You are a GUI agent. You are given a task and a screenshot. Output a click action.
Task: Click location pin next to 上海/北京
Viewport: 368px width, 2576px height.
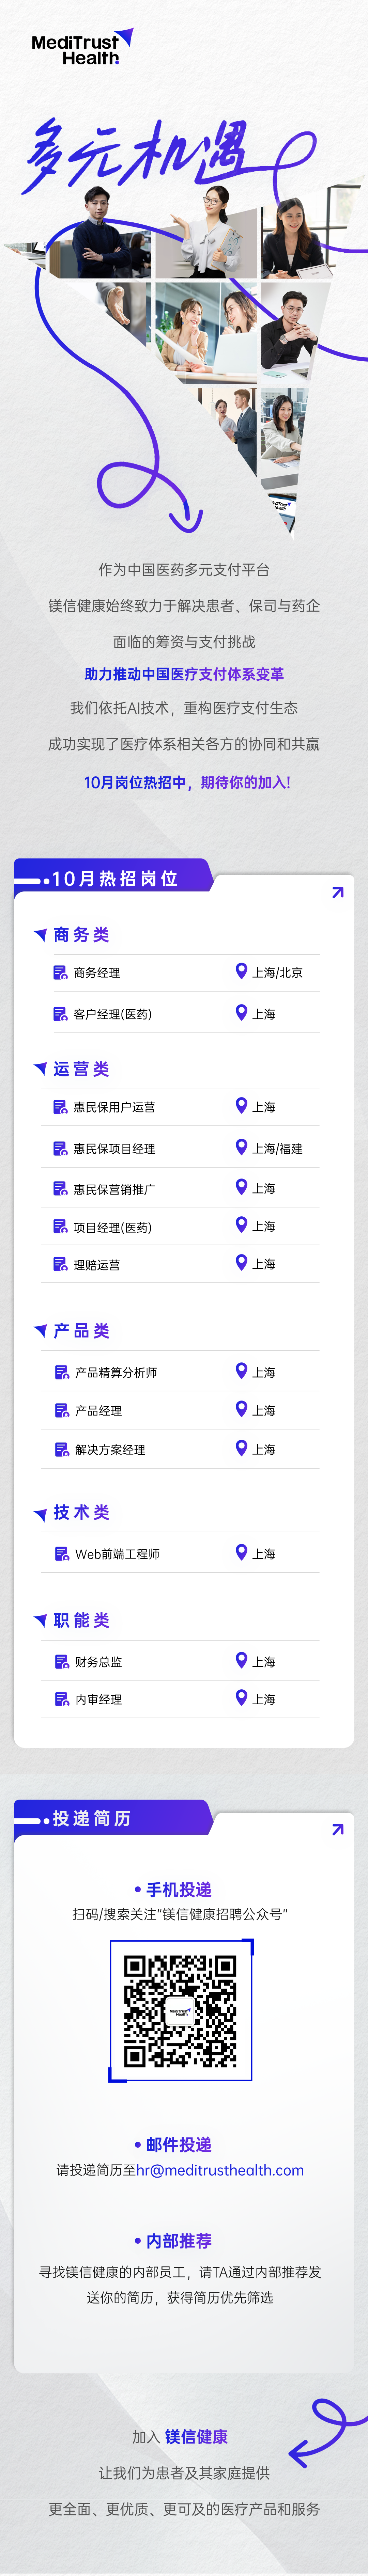pyautogui.click(x=241, y=970)
